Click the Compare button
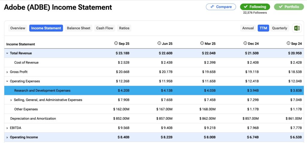Viewport: 307px width, 143px height. click(x=221, y=7)
